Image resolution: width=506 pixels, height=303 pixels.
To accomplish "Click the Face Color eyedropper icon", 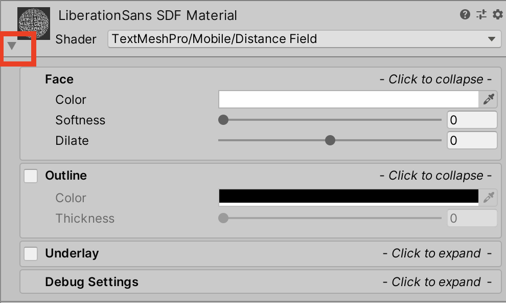I will point(489,100).
